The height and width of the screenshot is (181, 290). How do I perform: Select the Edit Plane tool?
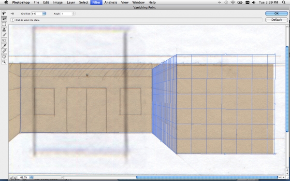[x=4, y=14]
